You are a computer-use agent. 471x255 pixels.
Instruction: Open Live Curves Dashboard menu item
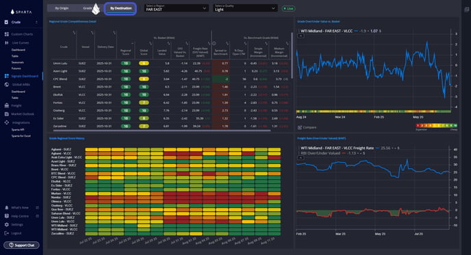point(18,50)
